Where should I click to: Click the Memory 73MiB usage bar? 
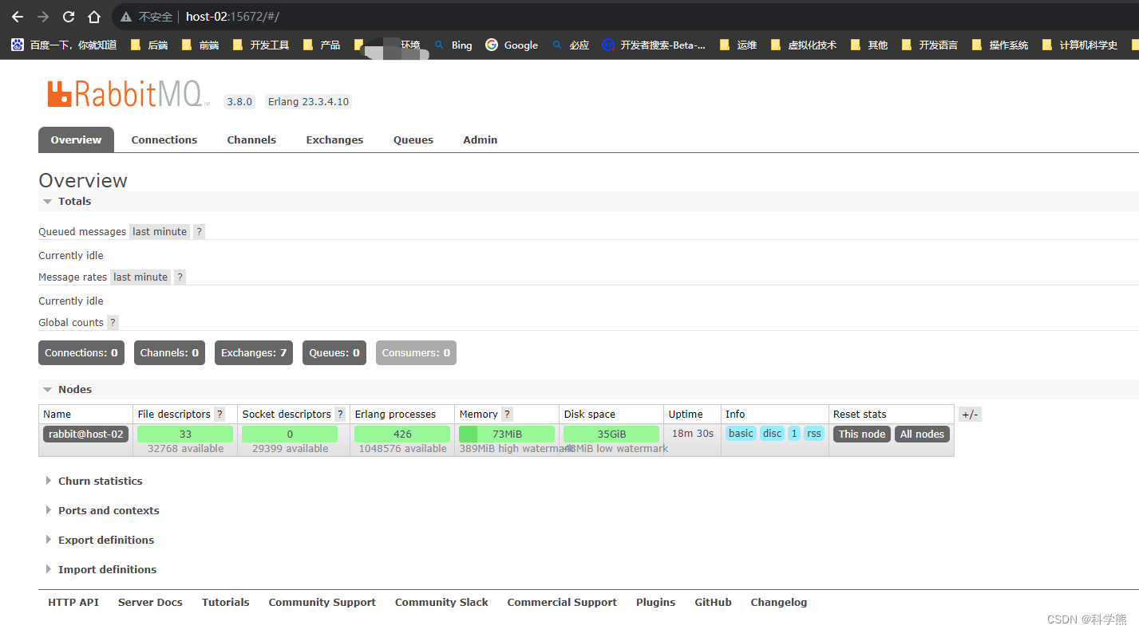[507, 434]
